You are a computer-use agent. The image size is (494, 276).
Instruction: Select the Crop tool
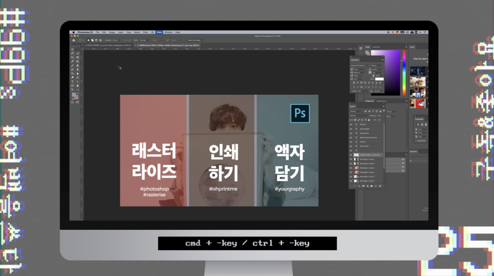point(72,57)
